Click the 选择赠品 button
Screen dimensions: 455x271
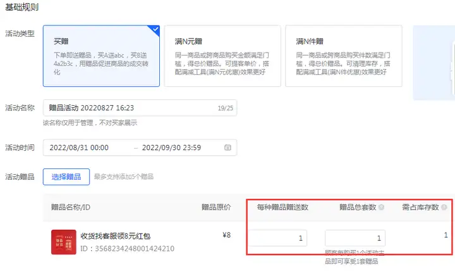(x=66, y=177)
